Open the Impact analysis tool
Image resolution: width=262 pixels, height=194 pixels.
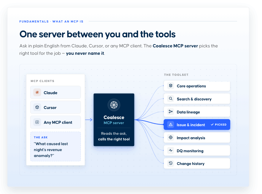pos(197,138)
